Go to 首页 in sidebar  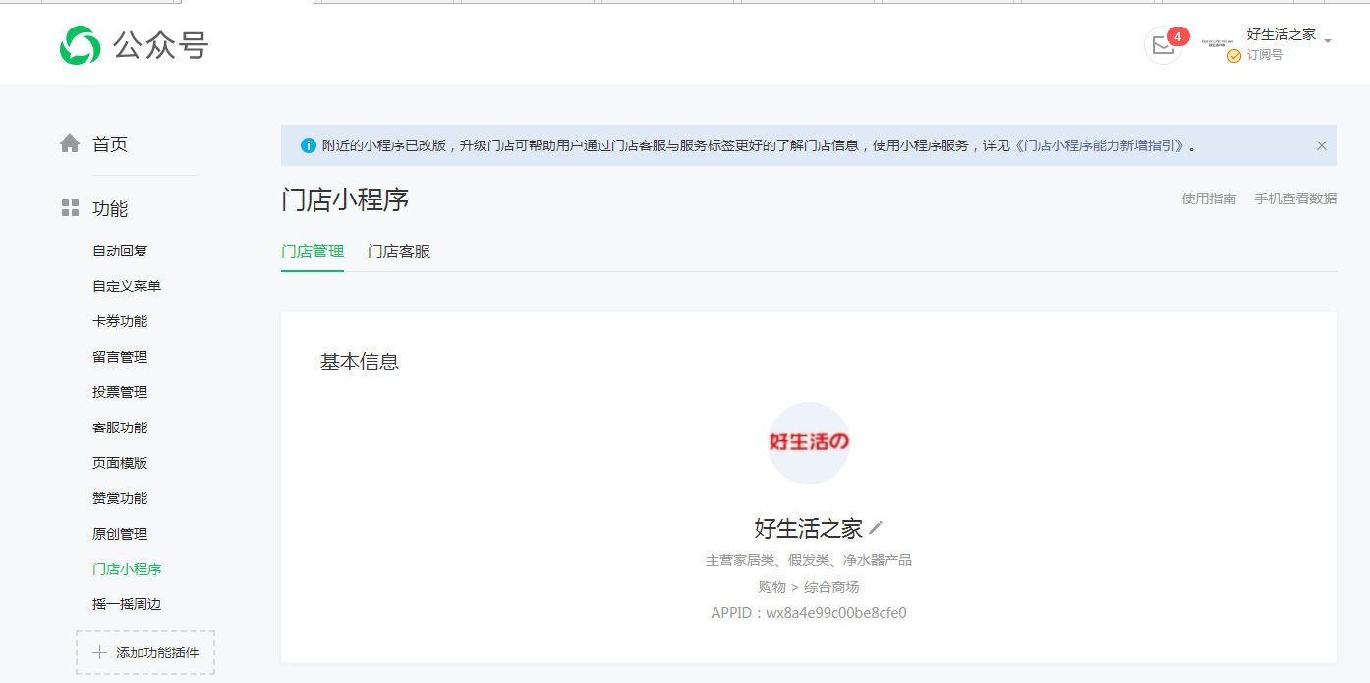tap(110, 144)
